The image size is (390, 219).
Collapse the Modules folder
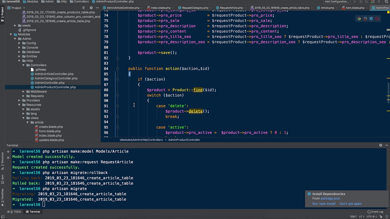coord(11,34)
